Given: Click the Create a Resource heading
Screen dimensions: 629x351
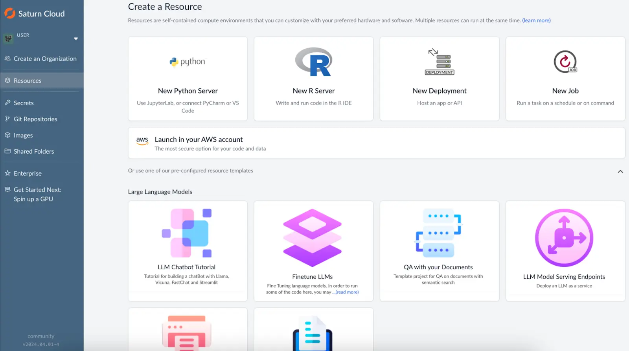Looking at the screenshot, I should (x=165, y=7).
